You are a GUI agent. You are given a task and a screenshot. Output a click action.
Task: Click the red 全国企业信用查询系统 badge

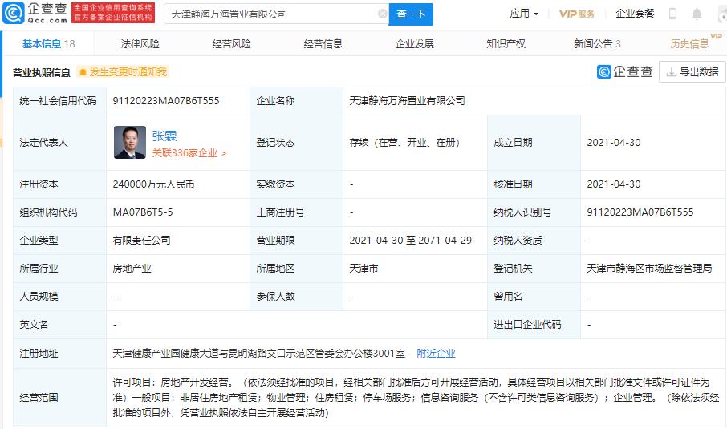point(113,13)
